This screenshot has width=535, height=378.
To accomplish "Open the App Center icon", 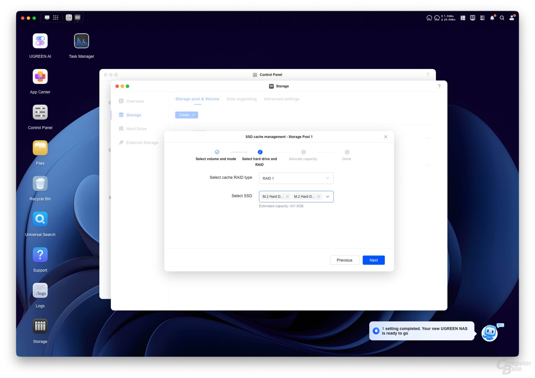I will 40,77.
